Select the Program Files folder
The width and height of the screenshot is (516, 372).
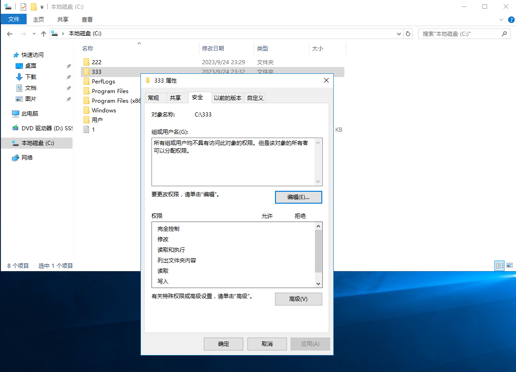110,91
